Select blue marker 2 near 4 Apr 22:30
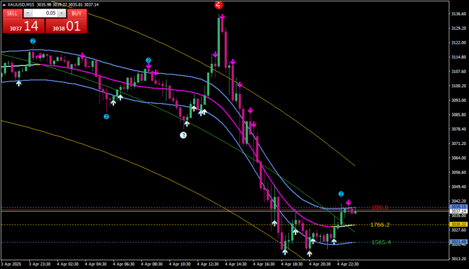469x269 pixels. click(341, 194)
